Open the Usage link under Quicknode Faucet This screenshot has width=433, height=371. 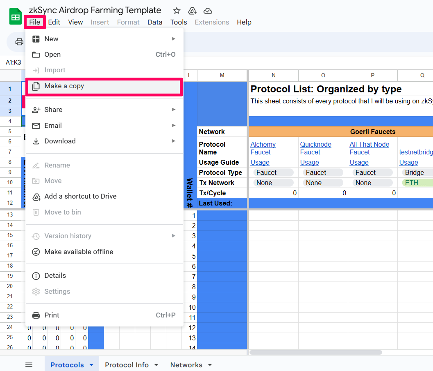pos(309,163)
